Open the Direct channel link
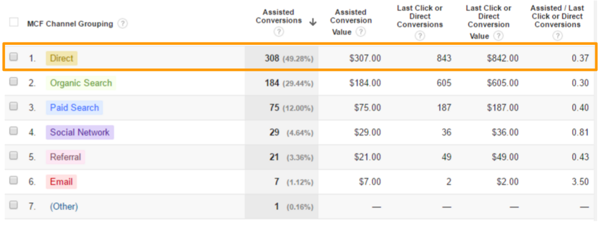Screen dimensions: 602x227 tap(61, 58)
